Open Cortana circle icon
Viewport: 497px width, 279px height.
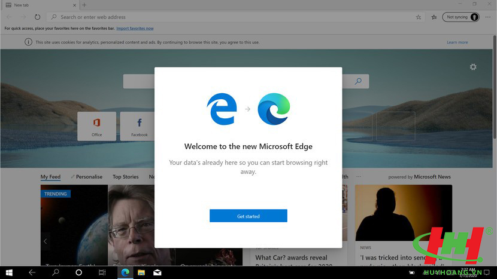(78, 272)
